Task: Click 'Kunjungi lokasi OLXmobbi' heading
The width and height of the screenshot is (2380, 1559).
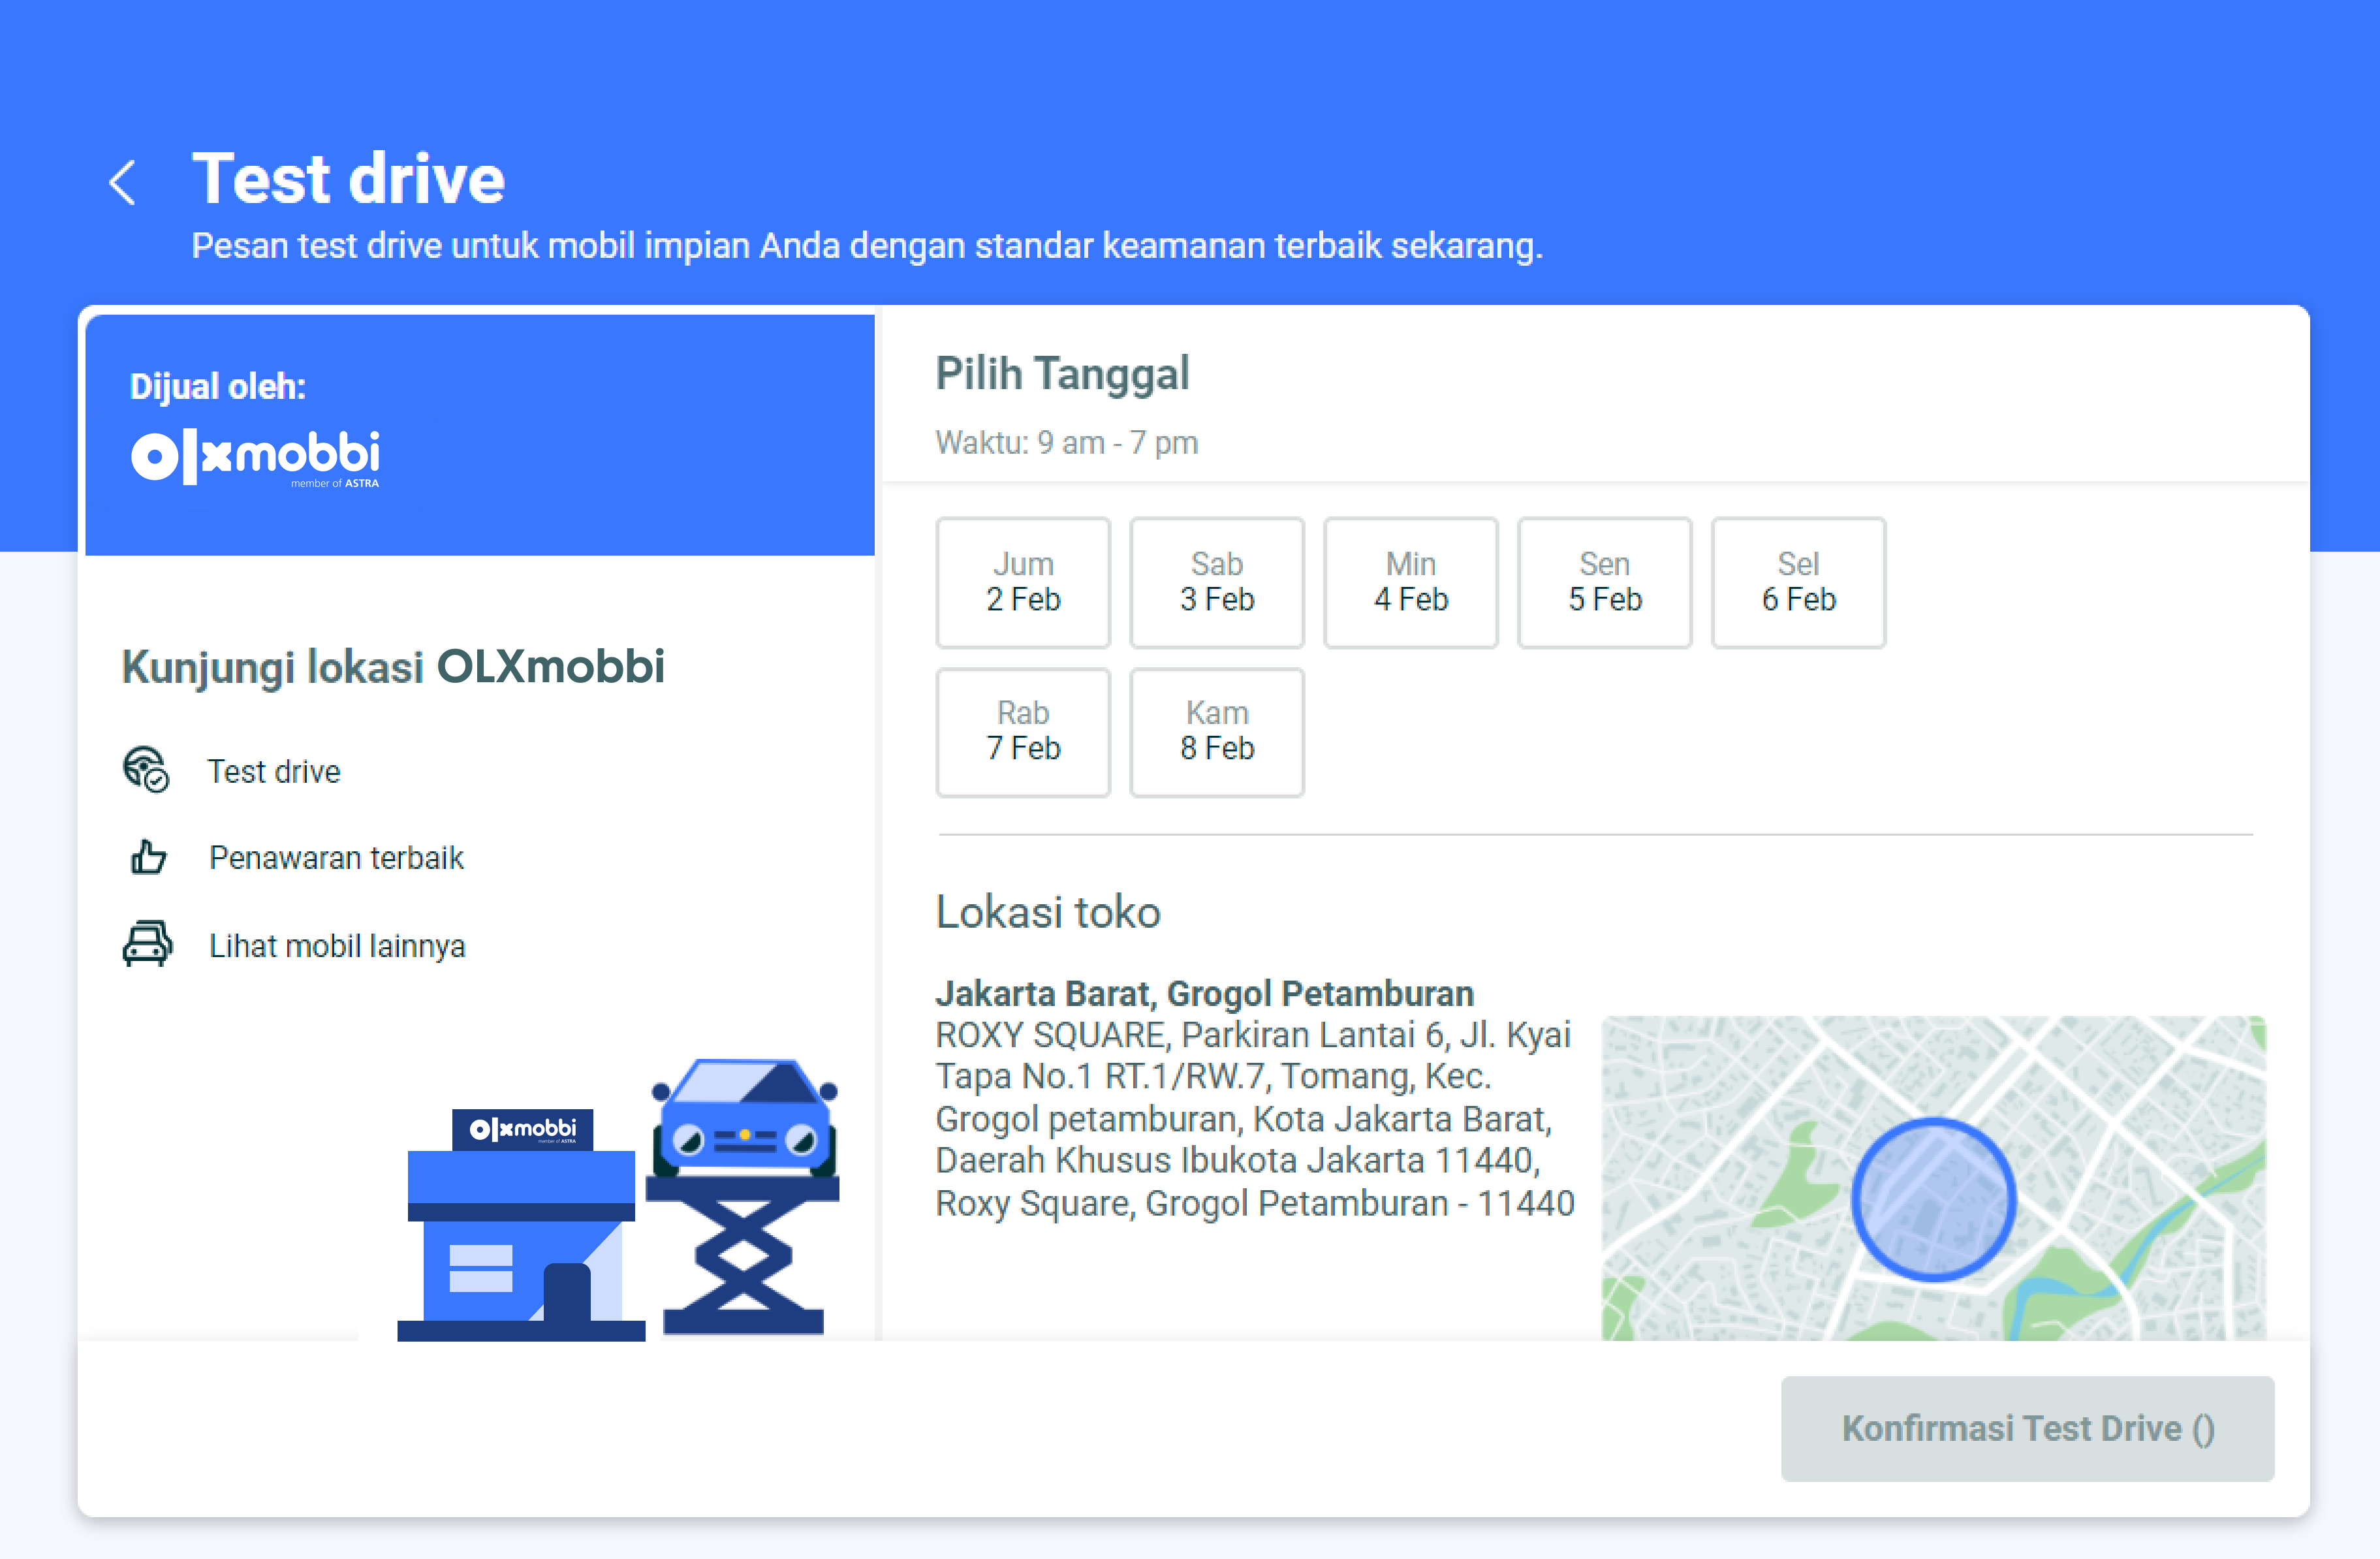Action: pyautogui.click(x=393, y=667)
